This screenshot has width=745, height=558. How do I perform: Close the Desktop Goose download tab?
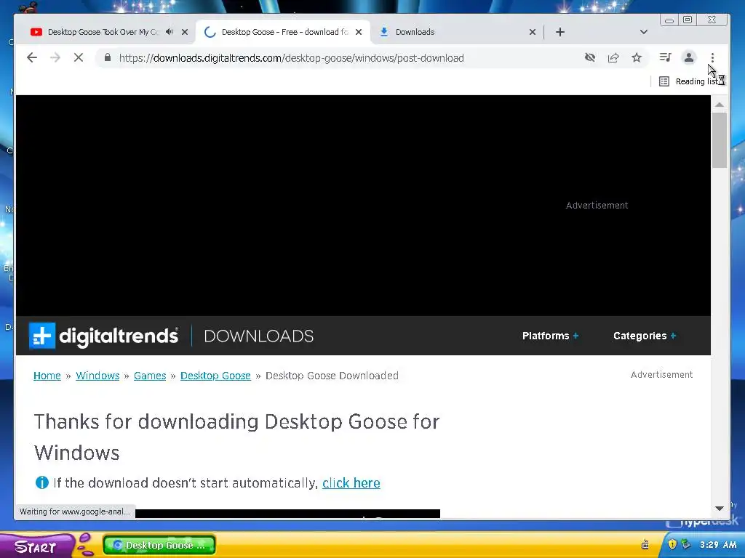coord(359,32)
